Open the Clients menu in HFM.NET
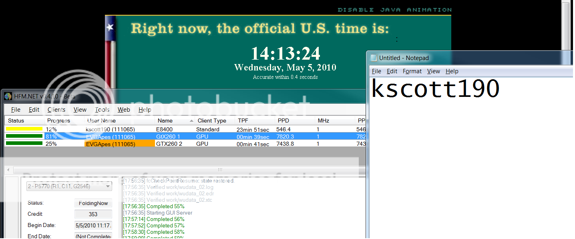 (x=56, y=110)
